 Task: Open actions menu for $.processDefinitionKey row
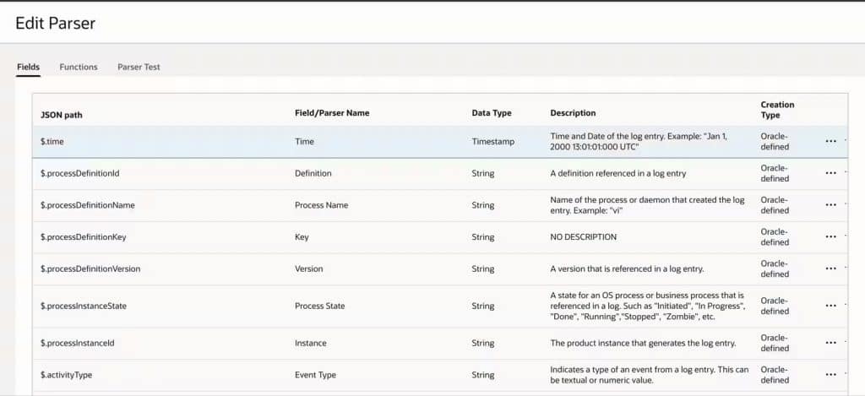click(831, 237)
